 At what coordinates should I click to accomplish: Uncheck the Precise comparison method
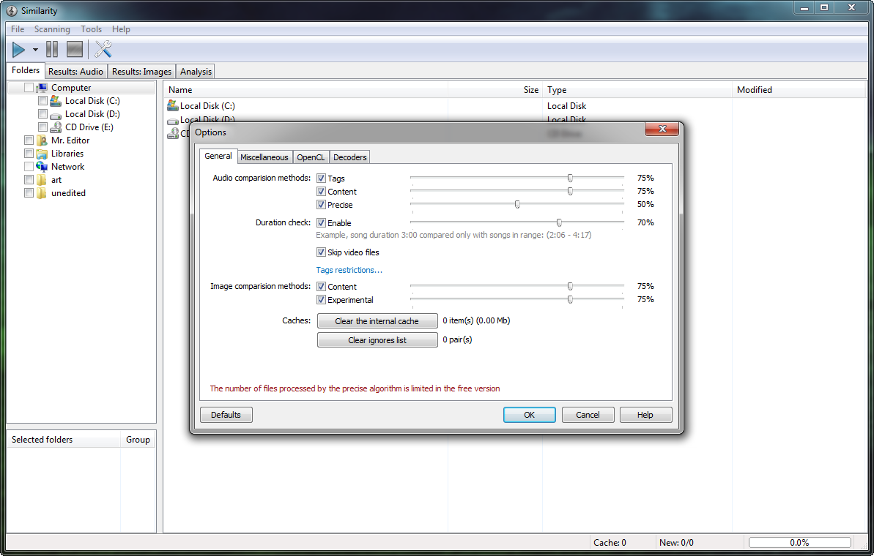321,205
